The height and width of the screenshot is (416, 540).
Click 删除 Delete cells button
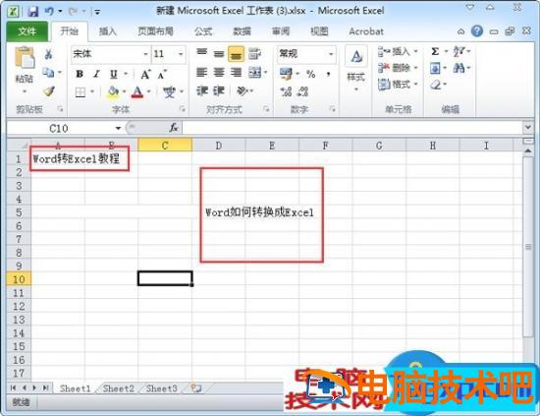398,68
